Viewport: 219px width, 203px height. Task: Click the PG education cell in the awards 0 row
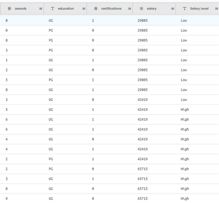(51, 31)
